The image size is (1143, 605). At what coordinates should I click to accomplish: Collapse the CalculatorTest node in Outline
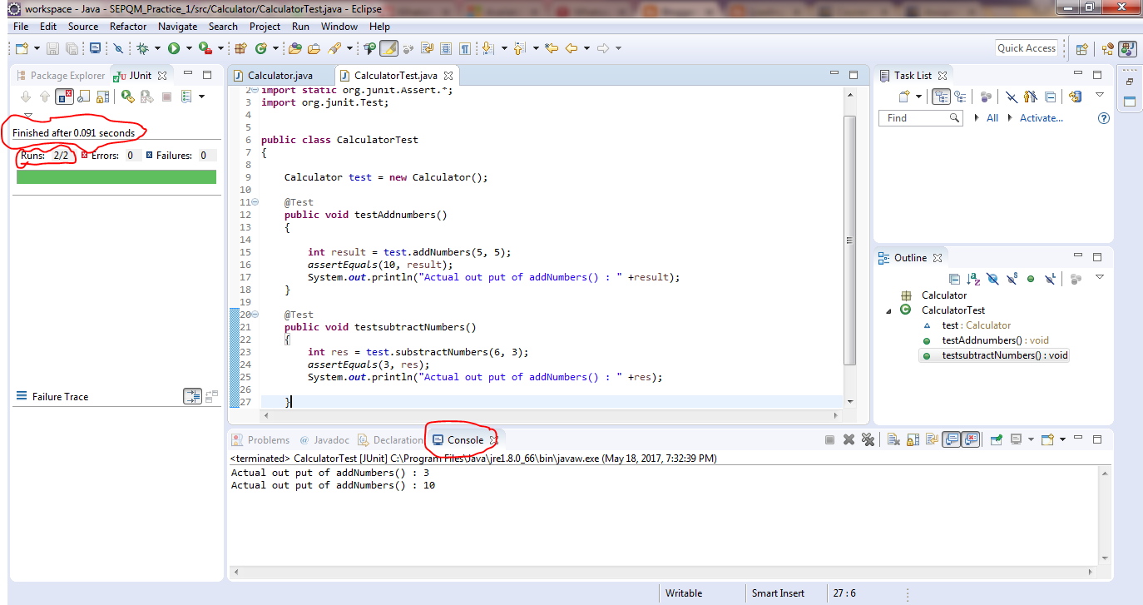click(x=888, y=310)
